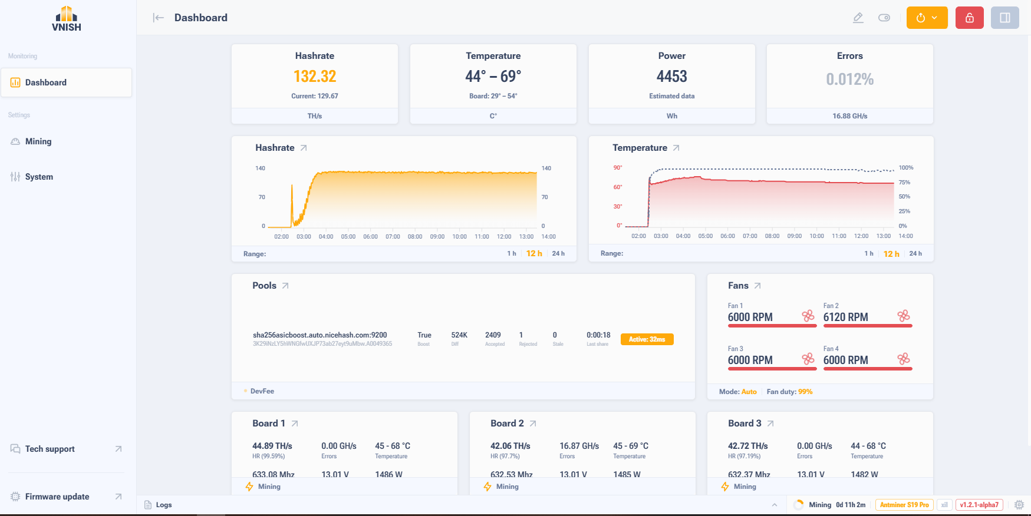Toggle the switch icon in the top bar
The width and height of the screenshot is (1031, 516).
[884, 18]
